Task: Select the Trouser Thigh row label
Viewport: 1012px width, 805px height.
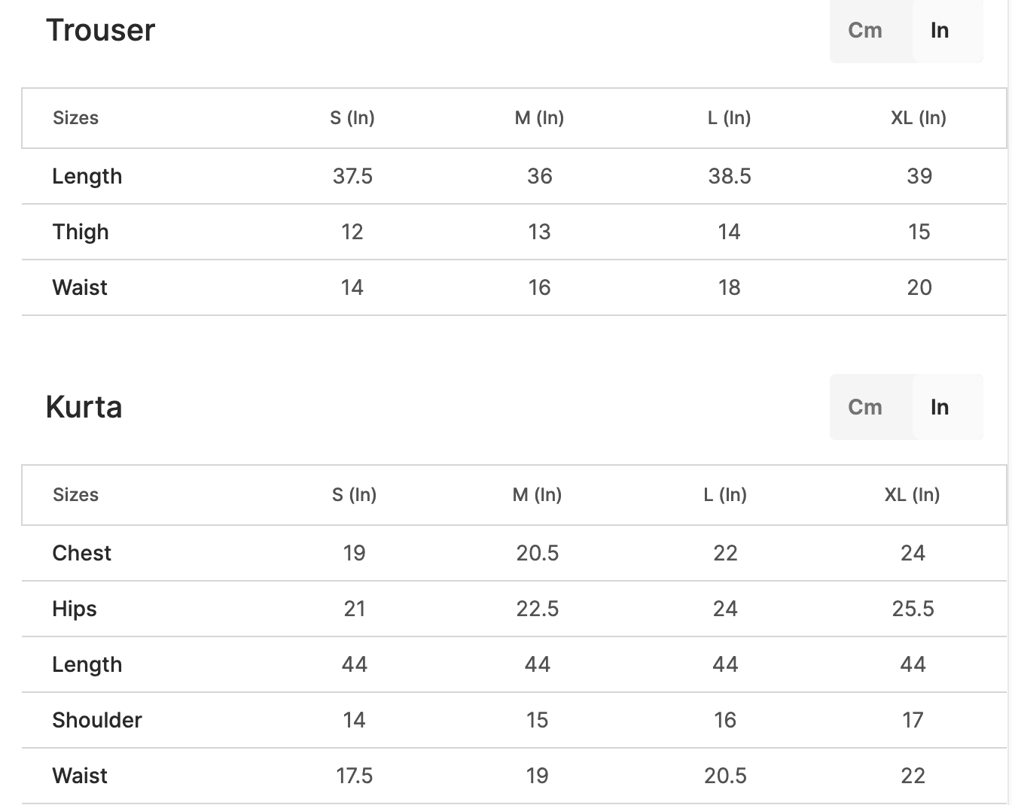Action: tap(81, 232)
